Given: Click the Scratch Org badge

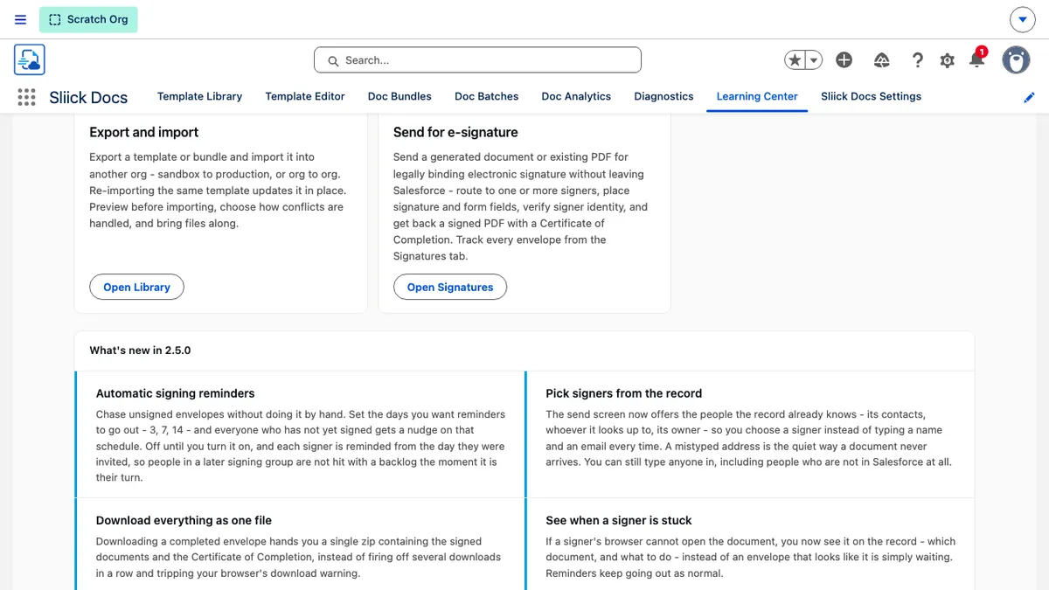Looking at the screenshot, I should click(x=88, y=19).
